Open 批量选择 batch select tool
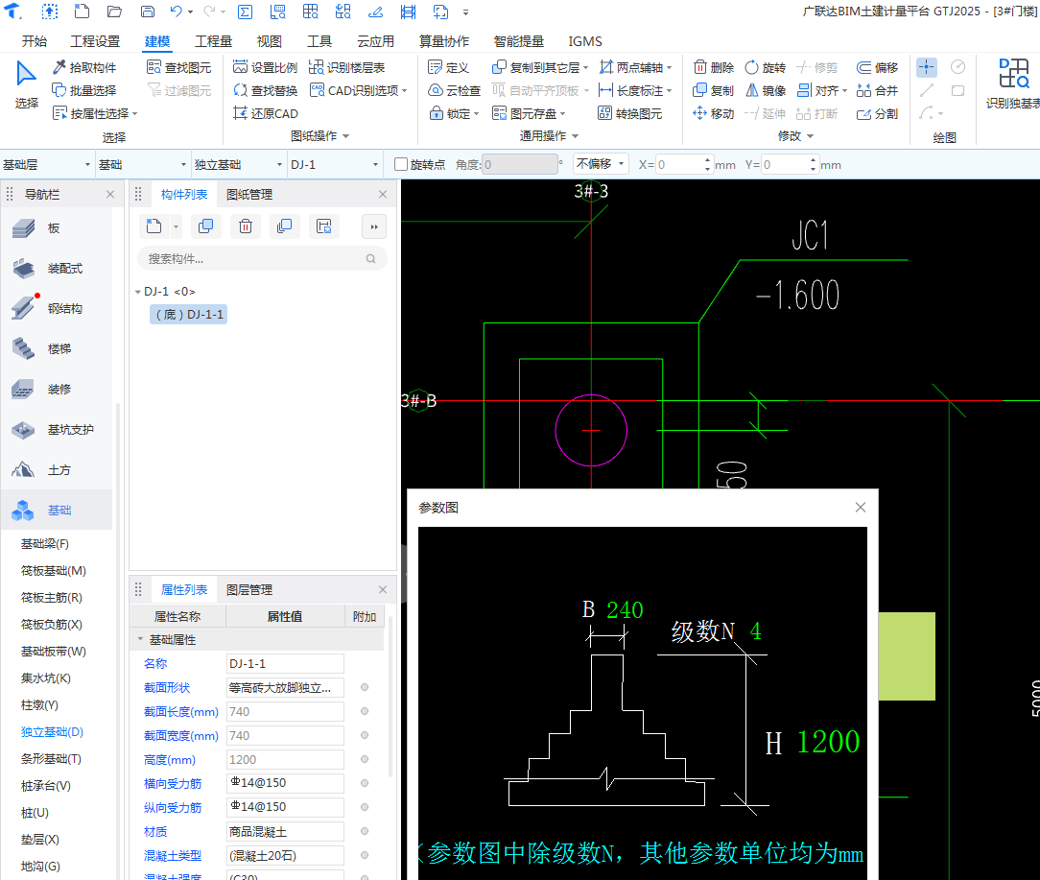1040x880 pixels. pos(84,91)
